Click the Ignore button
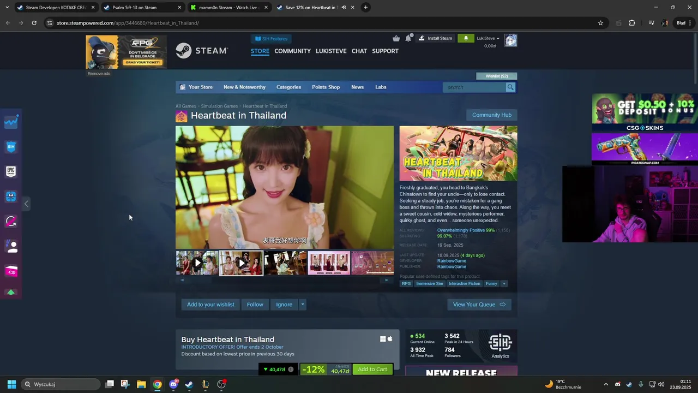Viewport: 698px width, 393px height. (284, 305)
